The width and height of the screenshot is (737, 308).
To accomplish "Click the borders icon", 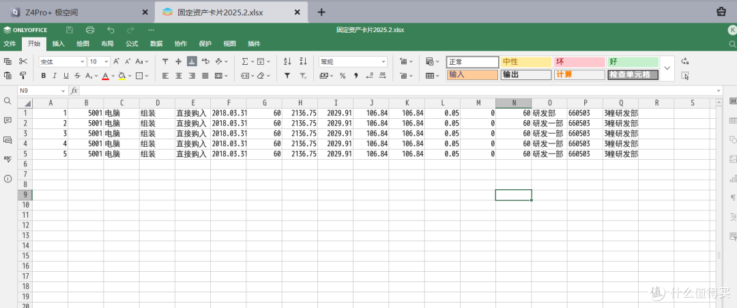I will point(139,75).
